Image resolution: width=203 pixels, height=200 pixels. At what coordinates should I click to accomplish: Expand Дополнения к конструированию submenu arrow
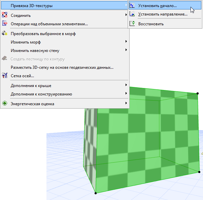(x=126, y=93)
